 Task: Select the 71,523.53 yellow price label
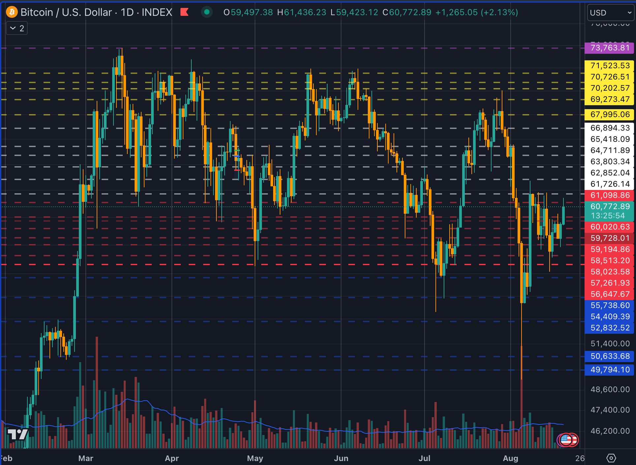click(609, 66)
